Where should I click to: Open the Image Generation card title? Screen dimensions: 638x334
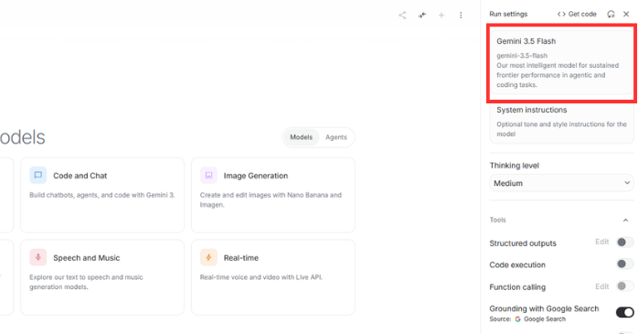tap(256, 176)
